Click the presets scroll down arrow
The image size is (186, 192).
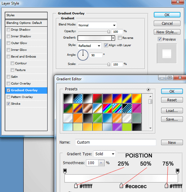point(150,128)
